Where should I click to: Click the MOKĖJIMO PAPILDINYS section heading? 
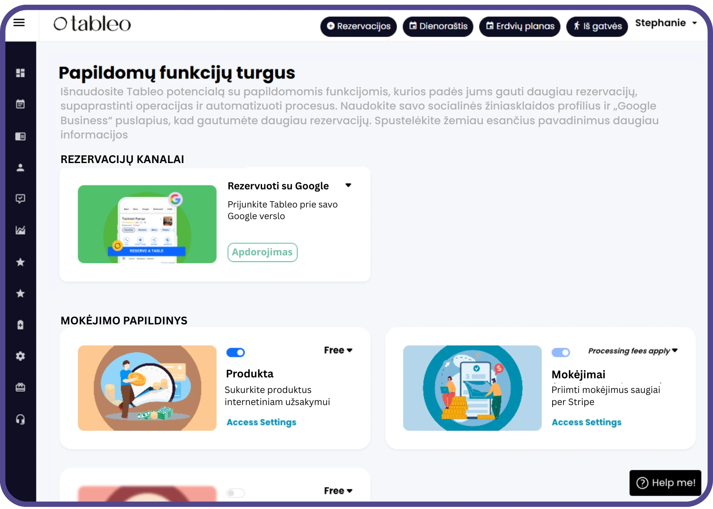(124, 320)
